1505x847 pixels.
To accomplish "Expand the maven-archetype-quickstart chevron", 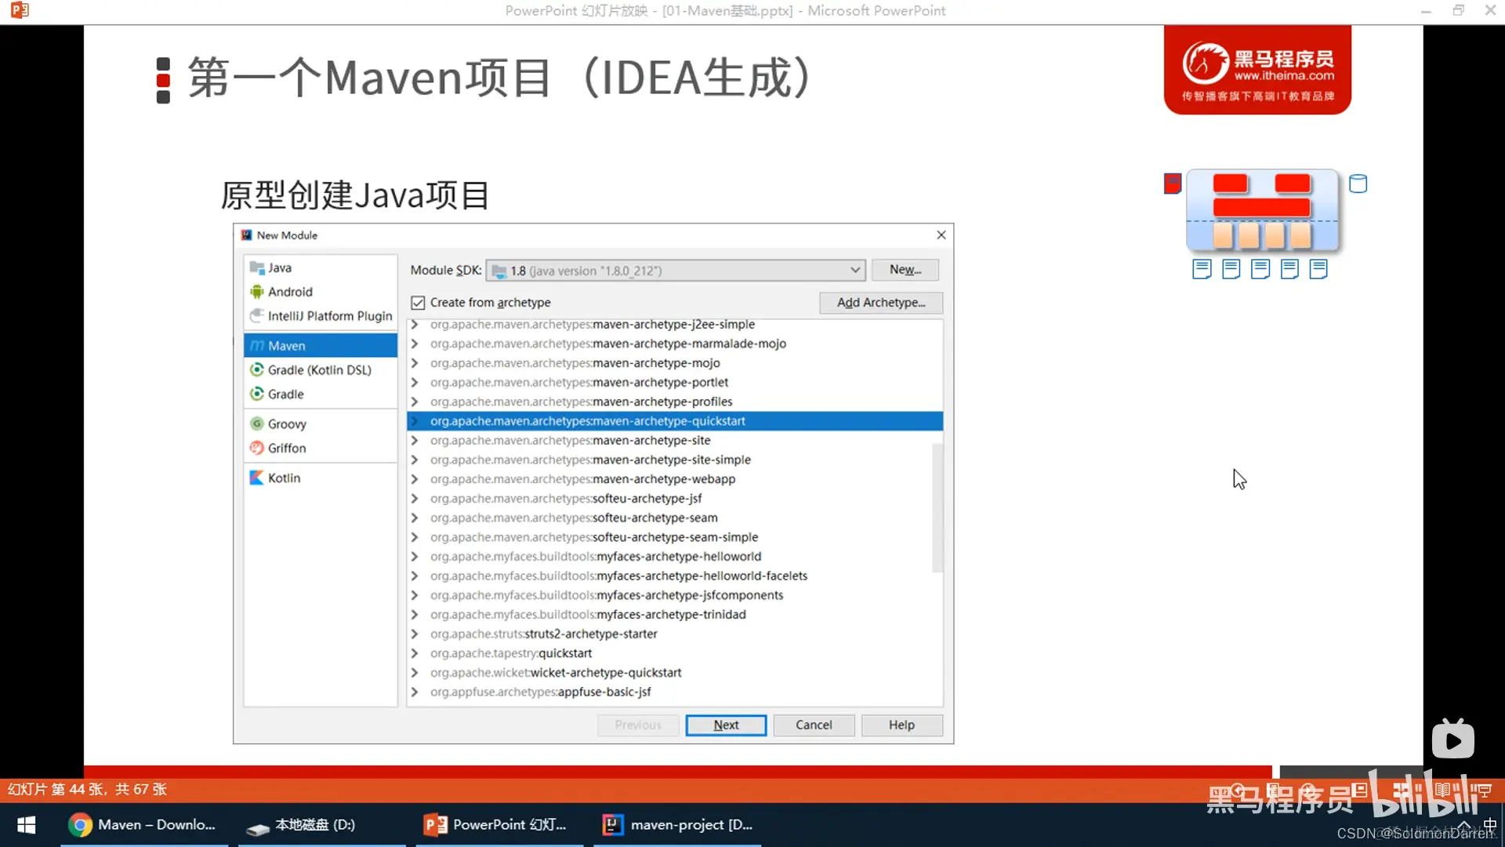I will (415, 421).
